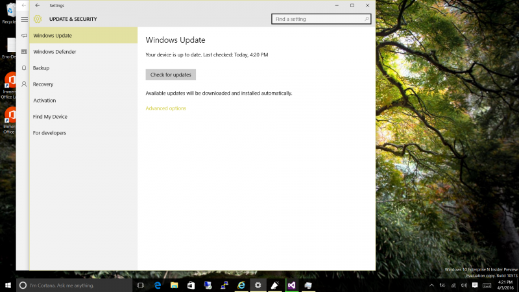Select Activation in the sidebar
The image size is (519, 292).
(44, 101)
